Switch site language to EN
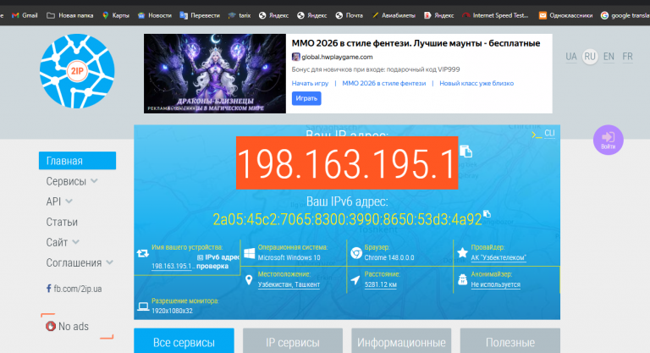Screen dimensions: 650x353 click(609, 57)
